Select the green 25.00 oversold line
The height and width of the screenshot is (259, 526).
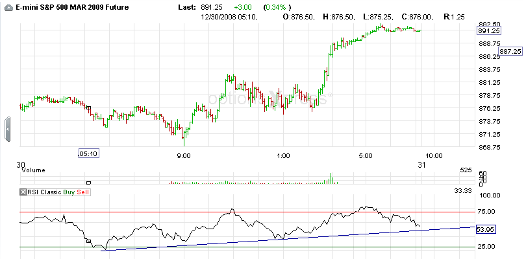click(247, 247)
